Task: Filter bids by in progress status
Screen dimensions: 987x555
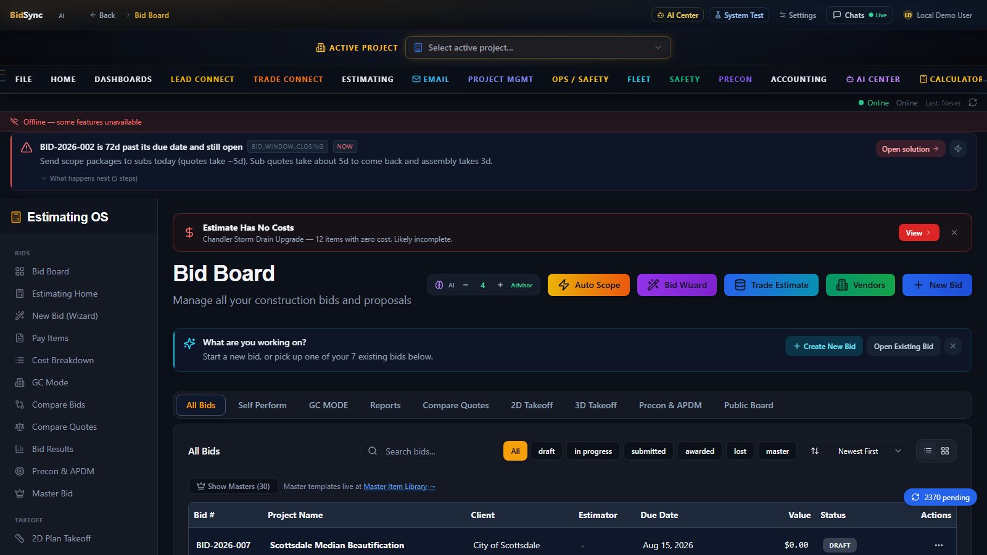Action: click(x=593, y=451)
